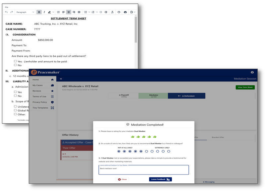Screen dimensions: 265x191
Task: Check 'No' under third party liens question
Action: click(x=15, y=65)
